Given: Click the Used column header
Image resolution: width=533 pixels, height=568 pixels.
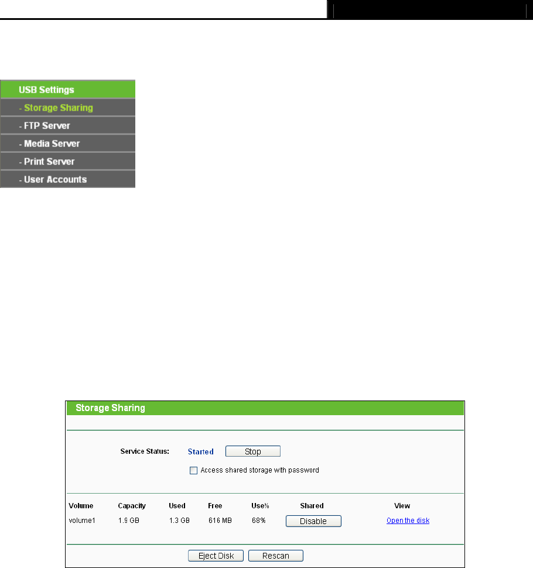Looking at the screenshot, I should point(177,506).
